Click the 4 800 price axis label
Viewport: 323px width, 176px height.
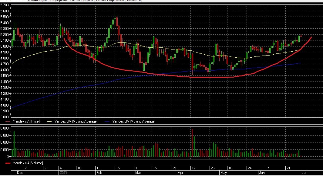[5, 58]
